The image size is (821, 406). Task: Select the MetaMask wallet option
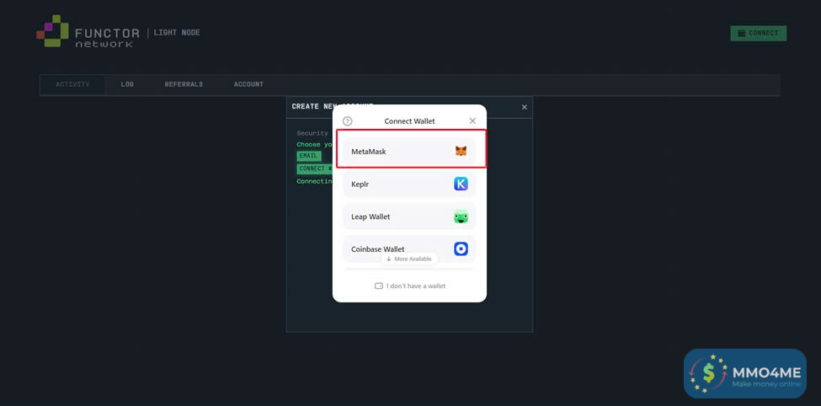tap(409, 152)
